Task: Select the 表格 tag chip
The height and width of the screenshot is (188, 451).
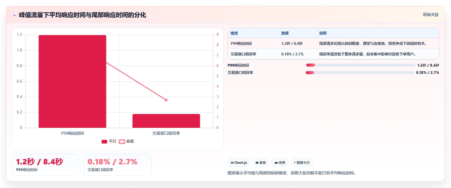Action: coord(260,163)
